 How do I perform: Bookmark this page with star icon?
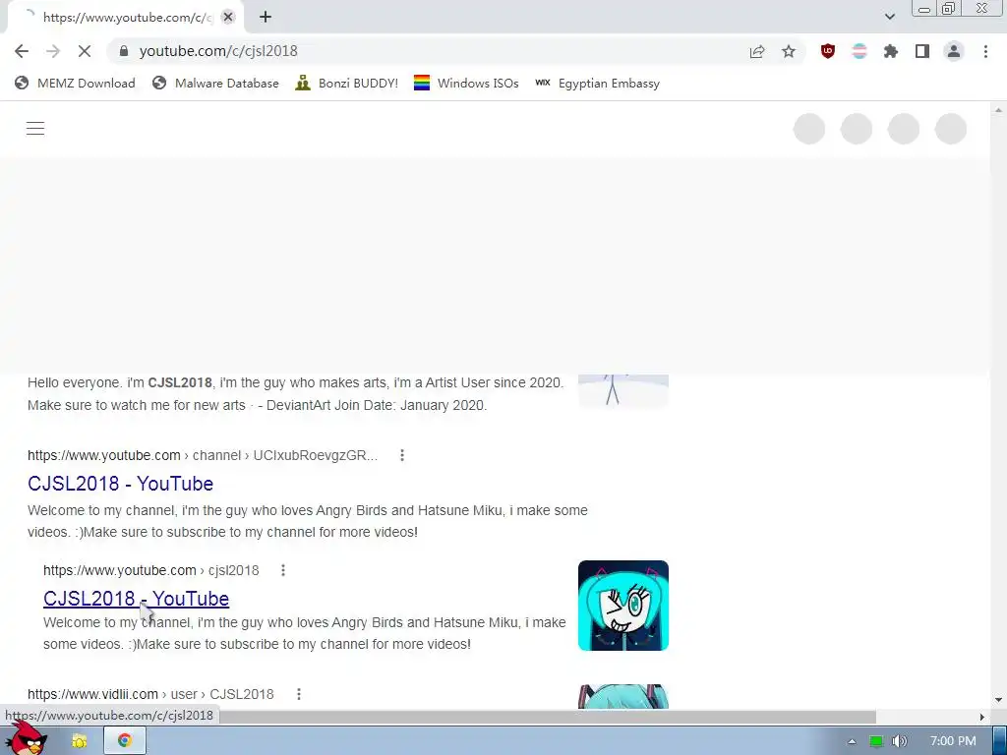click(x=789, y=51)
